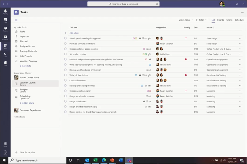Mark Conduct interviews complete
This screenshot has width=247, height=164.
(65, 80)
